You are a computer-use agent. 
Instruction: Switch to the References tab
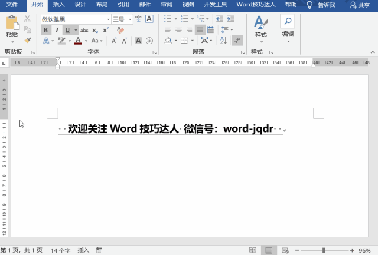click(x=123, y=5)
